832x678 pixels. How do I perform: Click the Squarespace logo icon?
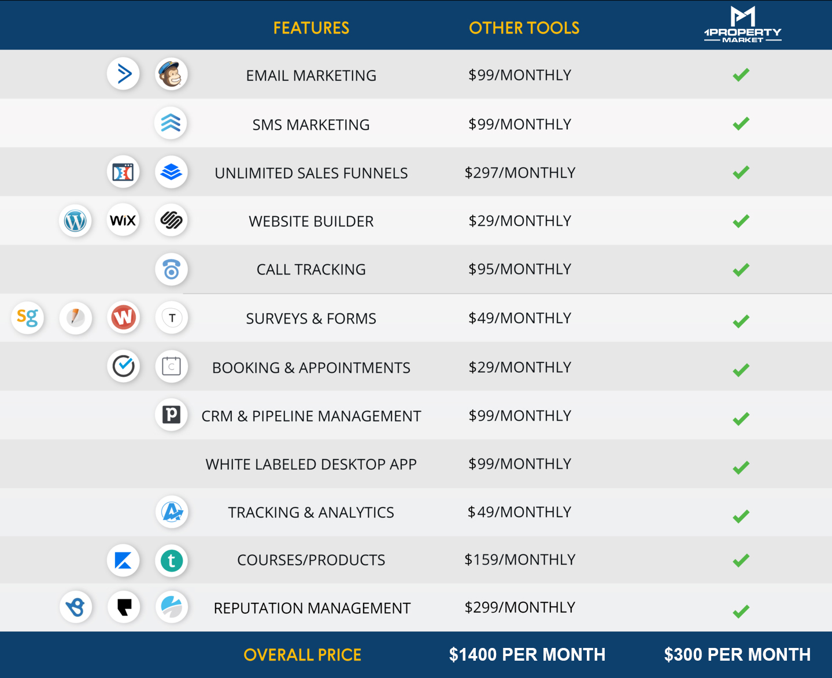click(171, 220)
